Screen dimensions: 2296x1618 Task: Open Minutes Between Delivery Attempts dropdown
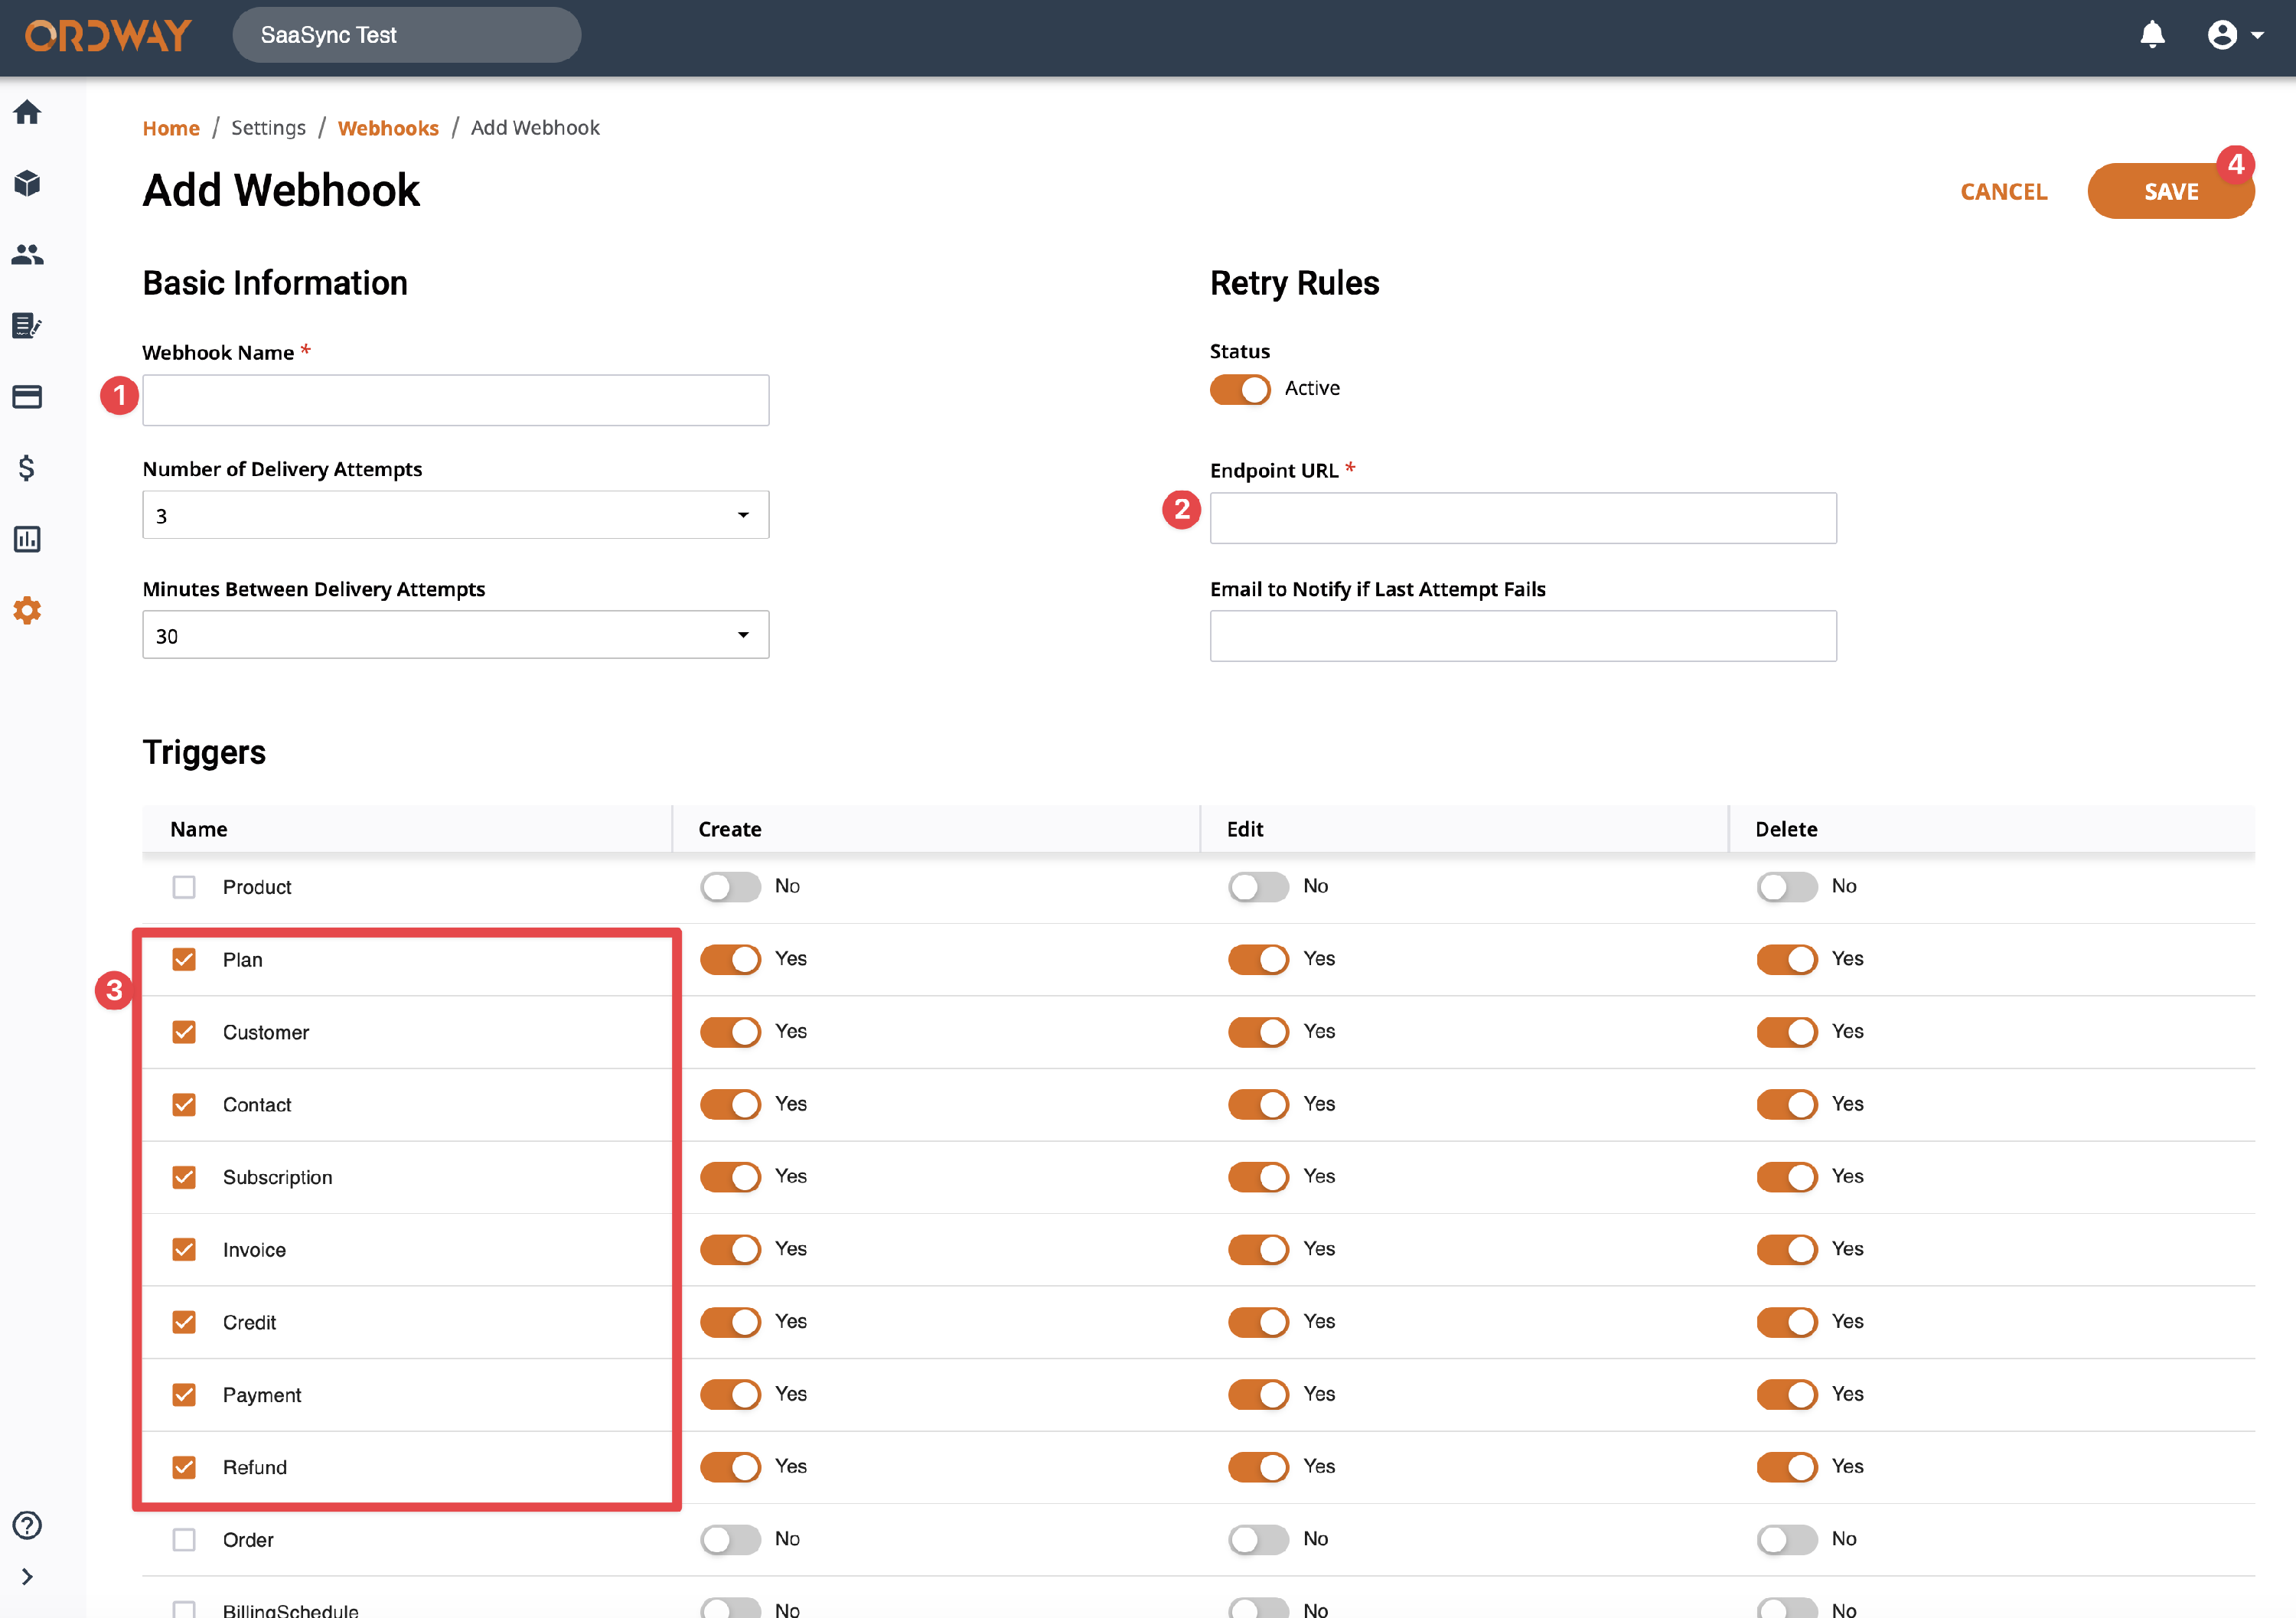point(455,635)
